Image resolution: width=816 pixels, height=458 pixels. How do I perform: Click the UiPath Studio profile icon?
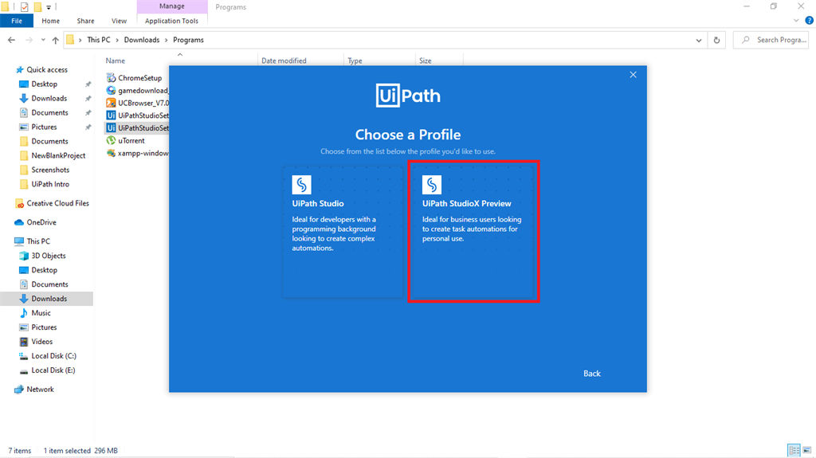click(302, 185)
